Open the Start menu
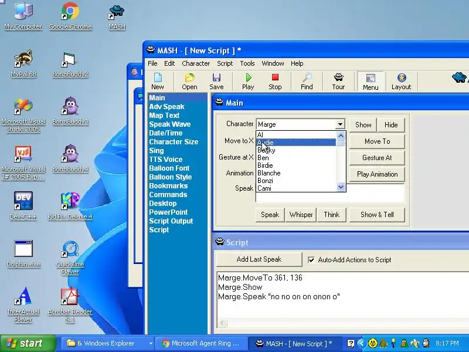 pos(28,343)
